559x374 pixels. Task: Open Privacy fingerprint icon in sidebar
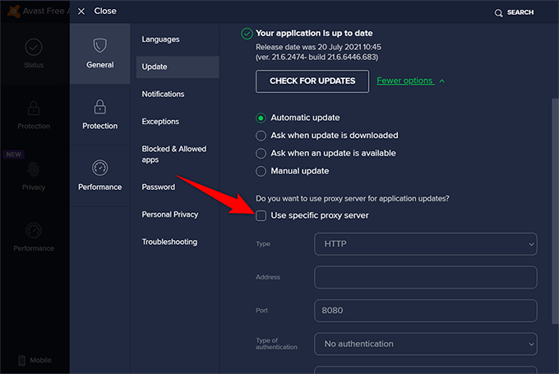coord(34,169)
